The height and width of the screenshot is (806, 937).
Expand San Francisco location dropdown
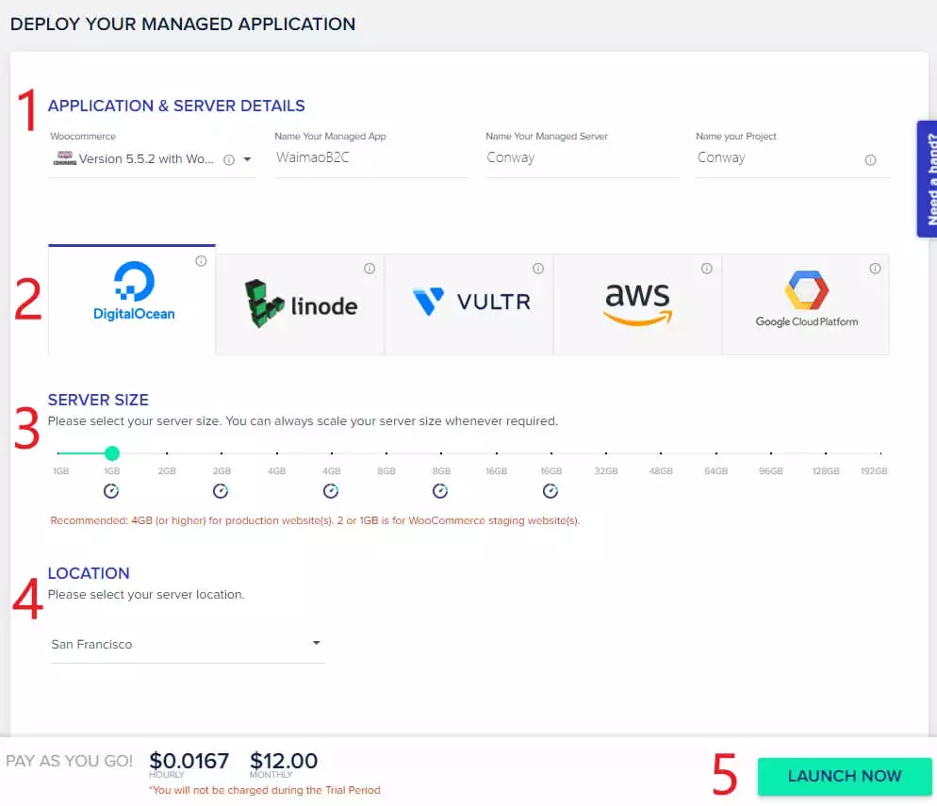click(316, 643)
